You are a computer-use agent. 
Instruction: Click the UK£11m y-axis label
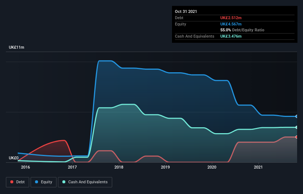point(17,47)
